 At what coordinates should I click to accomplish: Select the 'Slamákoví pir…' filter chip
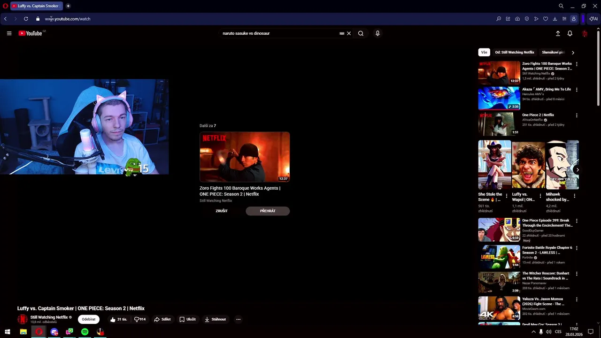(x=553, y=53)
